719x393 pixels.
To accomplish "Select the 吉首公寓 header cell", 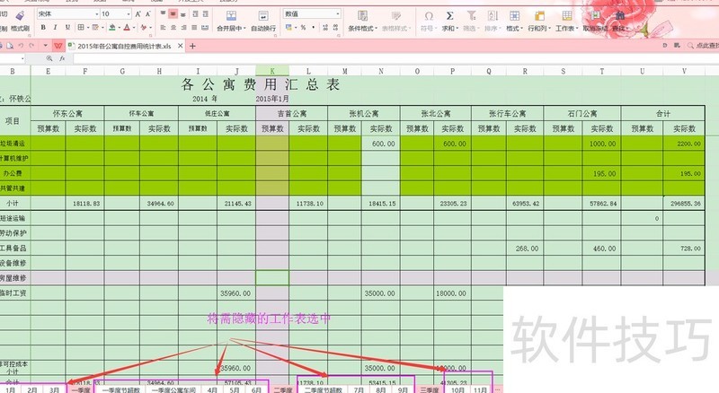I will coord(291,113).
